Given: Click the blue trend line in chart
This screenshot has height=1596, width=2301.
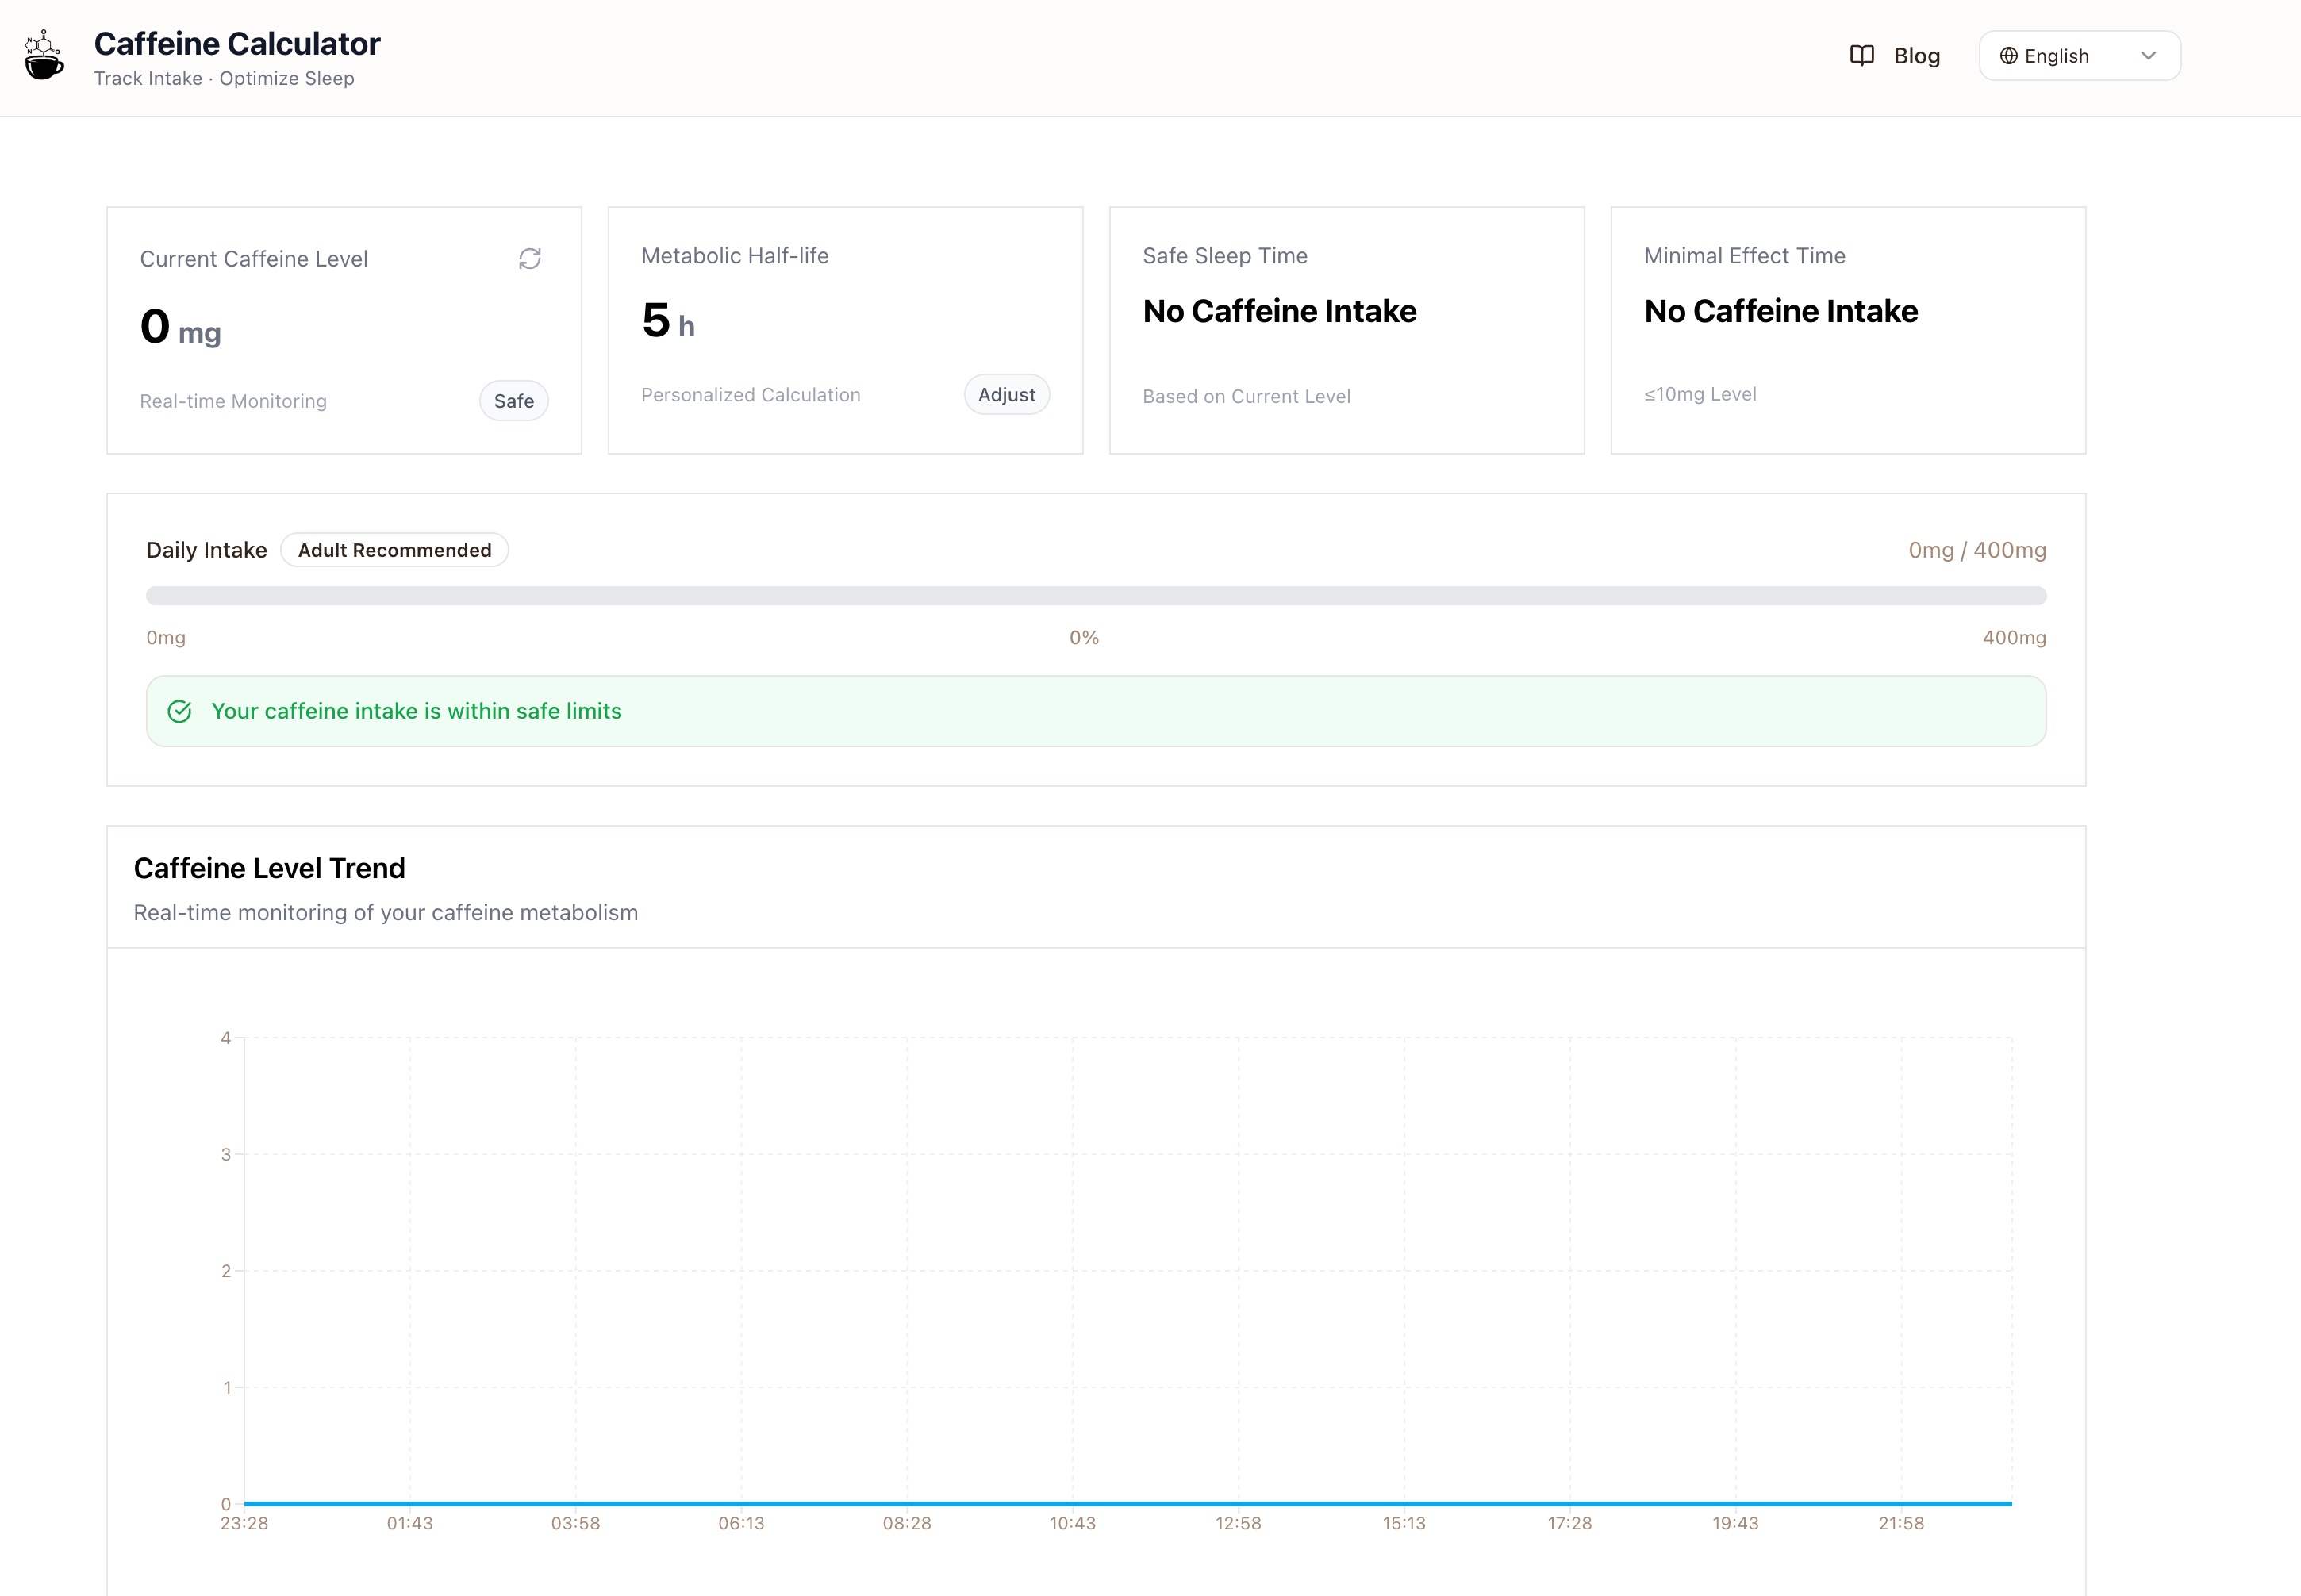Looking at the screenshot, I should pyautogui.click(x=1128, y=1503).
